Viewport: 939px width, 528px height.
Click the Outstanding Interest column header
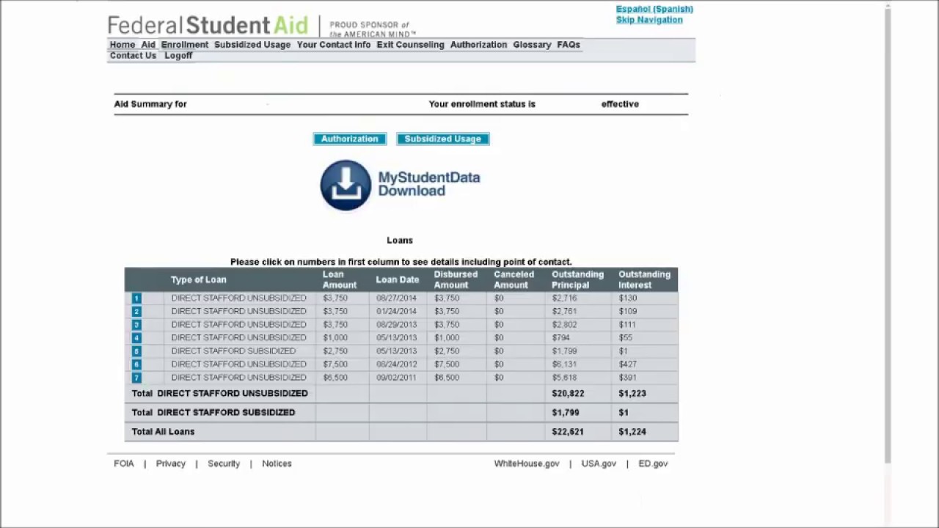coord(644,279)
